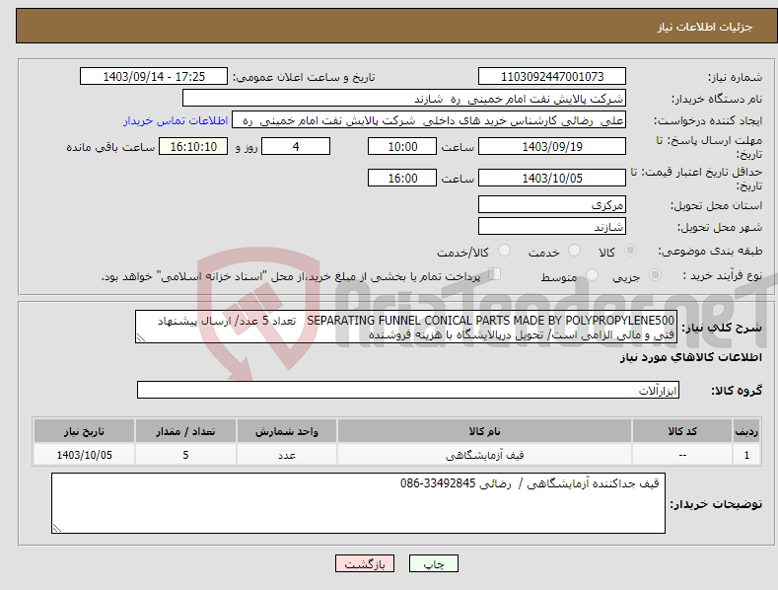This screenshot has height=590, width=778.
Task: Click the price validity date 1403/10/05
Action: click(552, 178)
